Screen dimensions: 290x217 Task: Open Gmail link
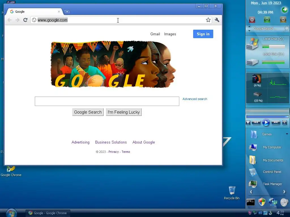155,34
